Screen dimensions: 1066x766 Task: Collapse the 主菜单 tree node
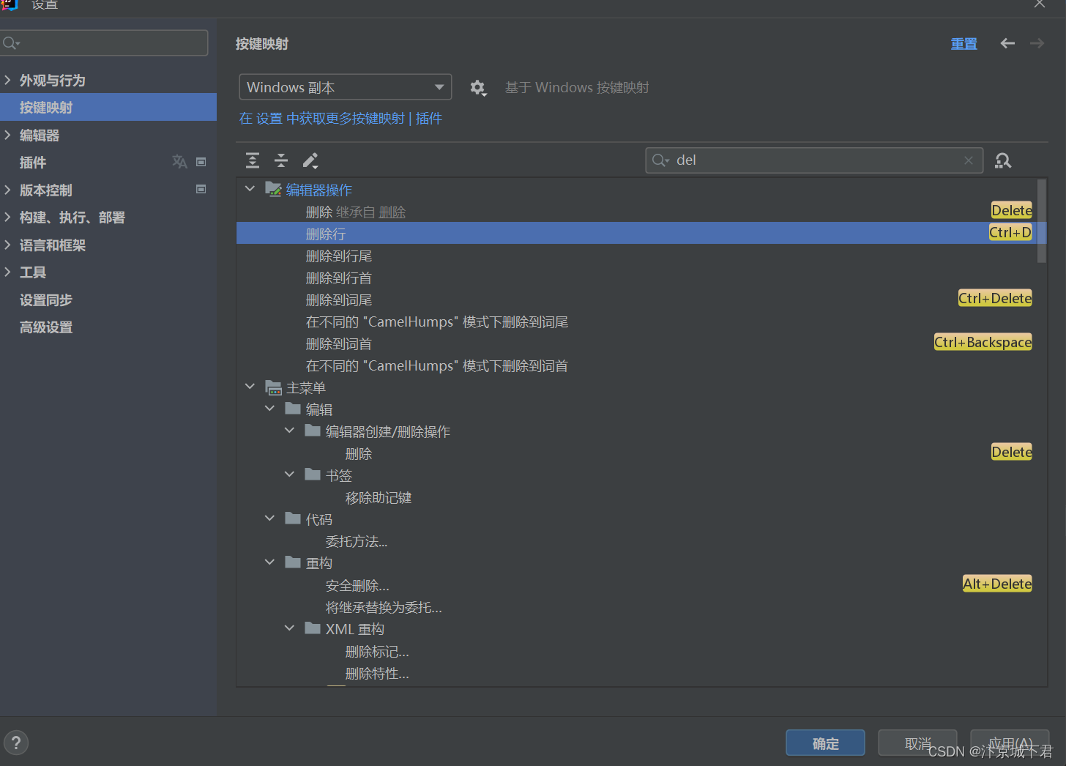pos(250,387)
